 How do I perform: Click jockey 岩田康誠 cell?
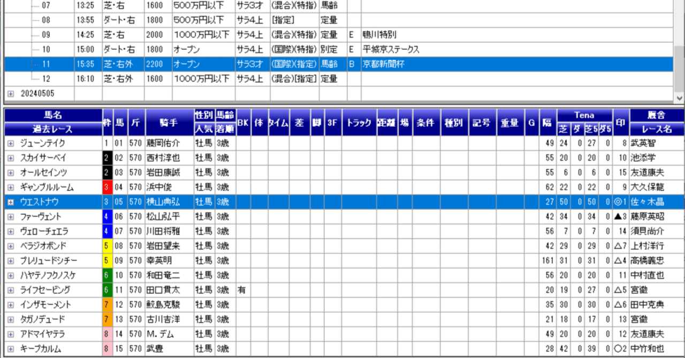(x=169, y=173)
